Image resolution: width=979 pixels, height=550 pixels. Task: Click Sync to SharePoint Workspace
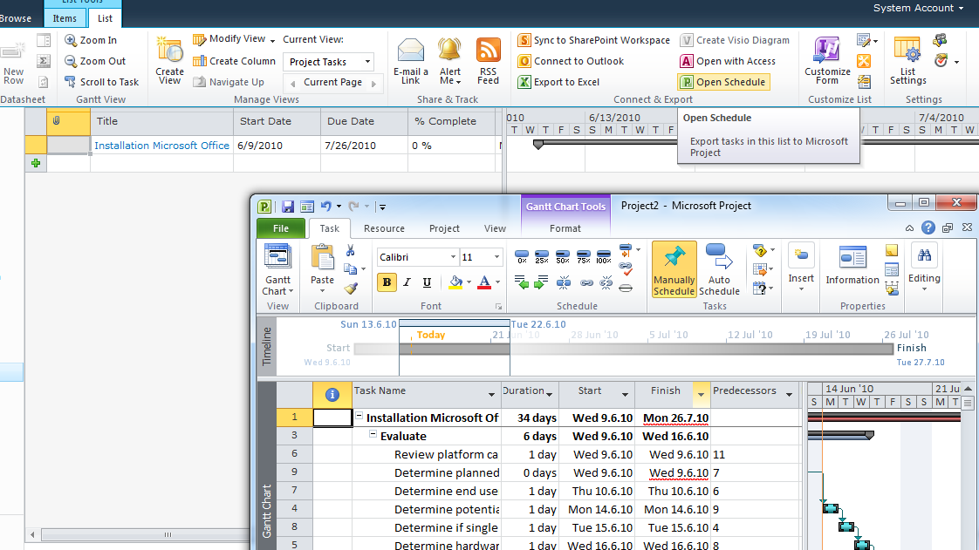click(x=593, y=40)
